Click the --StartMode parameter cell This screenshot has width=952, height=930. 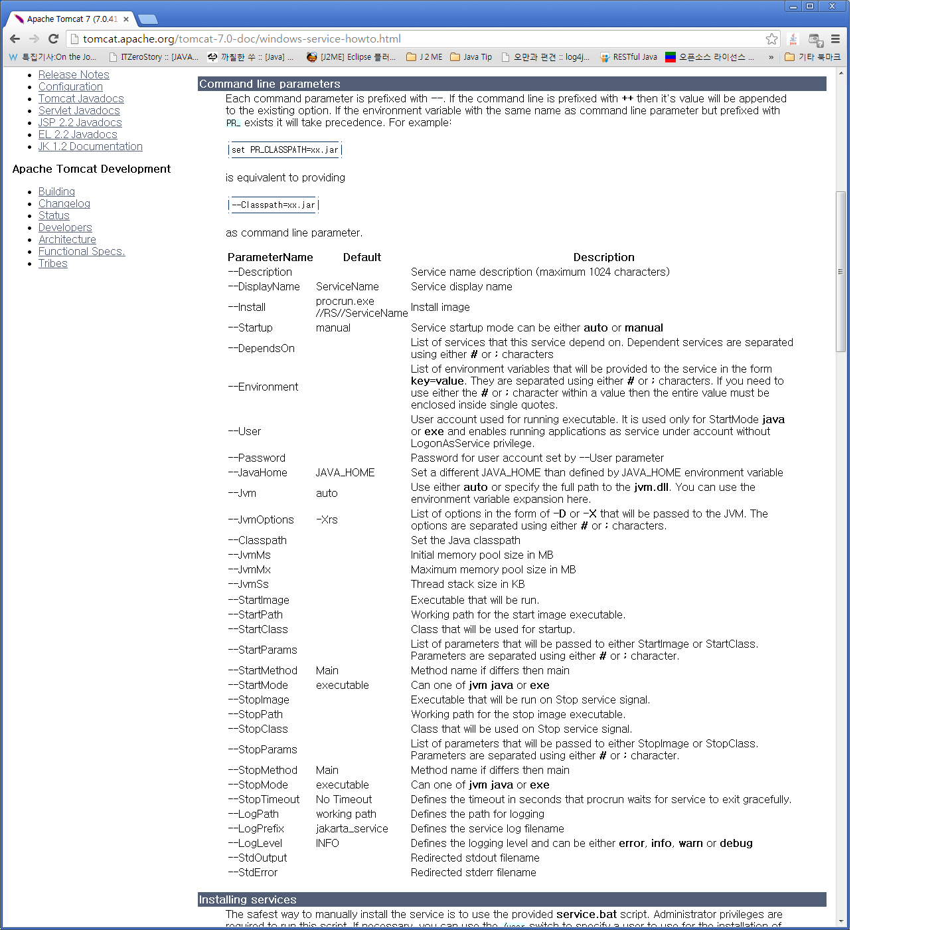[x=258, y=685]
